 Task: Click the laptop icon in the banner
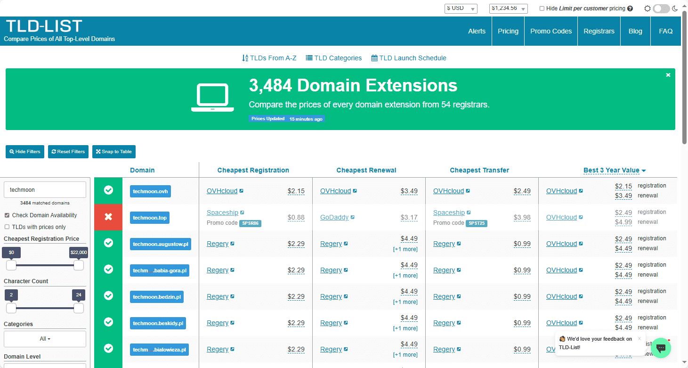pos(212,98)
